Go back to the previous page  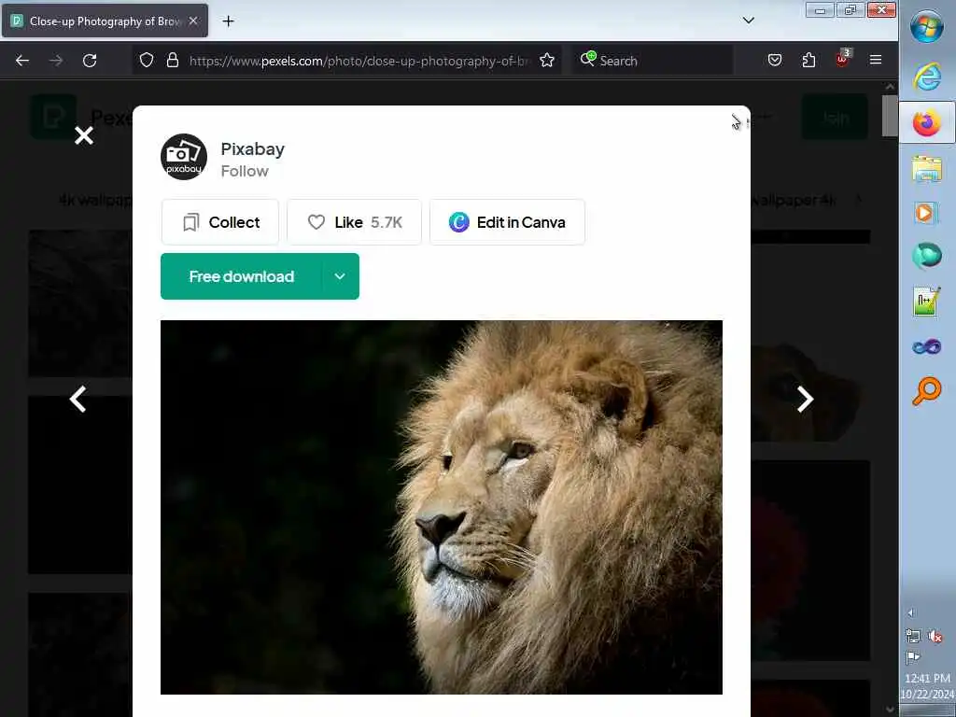point(22,61)
